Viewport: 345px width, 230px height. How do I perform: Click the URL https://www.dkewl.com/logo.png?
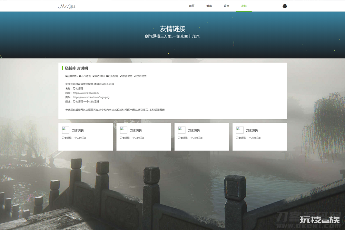coord(91,97)
